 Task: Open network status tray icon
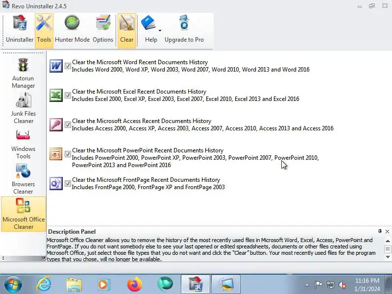pyautogui.click(x=330, y=285)
